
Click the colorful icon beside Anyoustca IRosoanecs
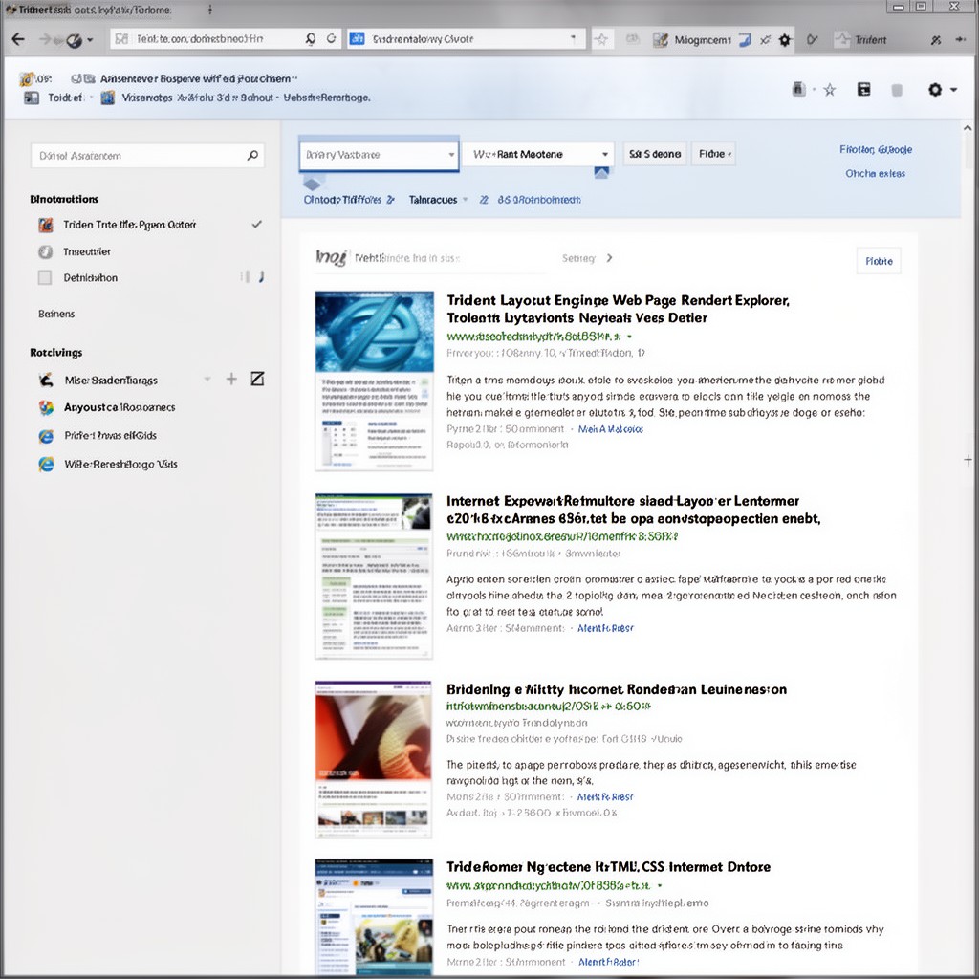tap(46, 407)
